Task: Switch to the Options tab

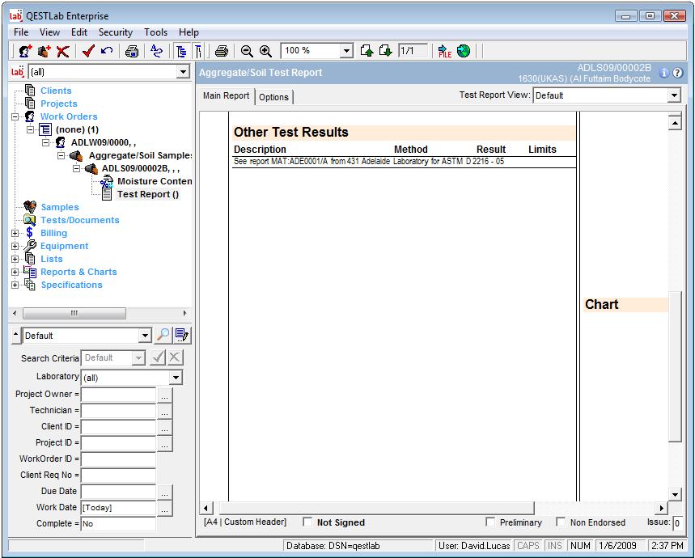Action: coord(273,97)
